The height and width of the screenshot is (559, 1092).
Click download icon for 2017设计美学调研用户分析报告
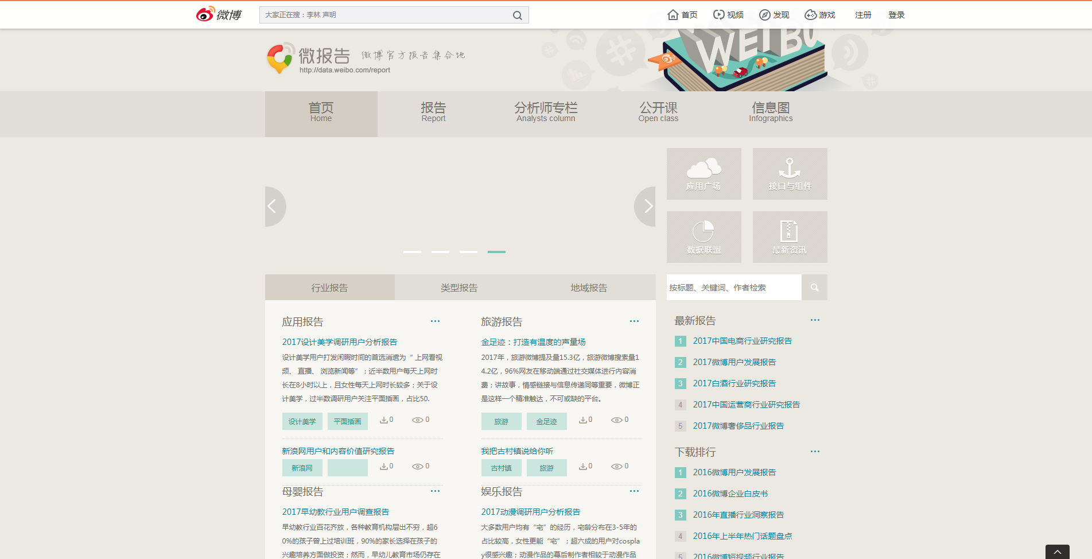click(x=383, y=420)
